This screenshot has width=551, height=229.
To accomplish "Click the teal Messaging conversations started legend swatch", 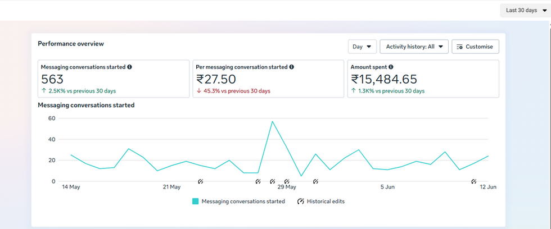I will click(196, 201).
